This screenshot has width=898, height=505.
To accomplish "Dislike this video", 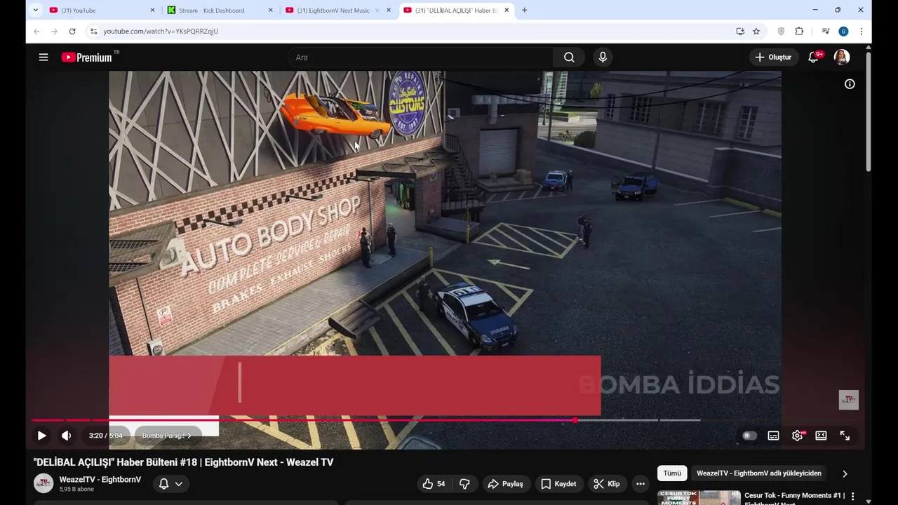I will click(464, 484).
